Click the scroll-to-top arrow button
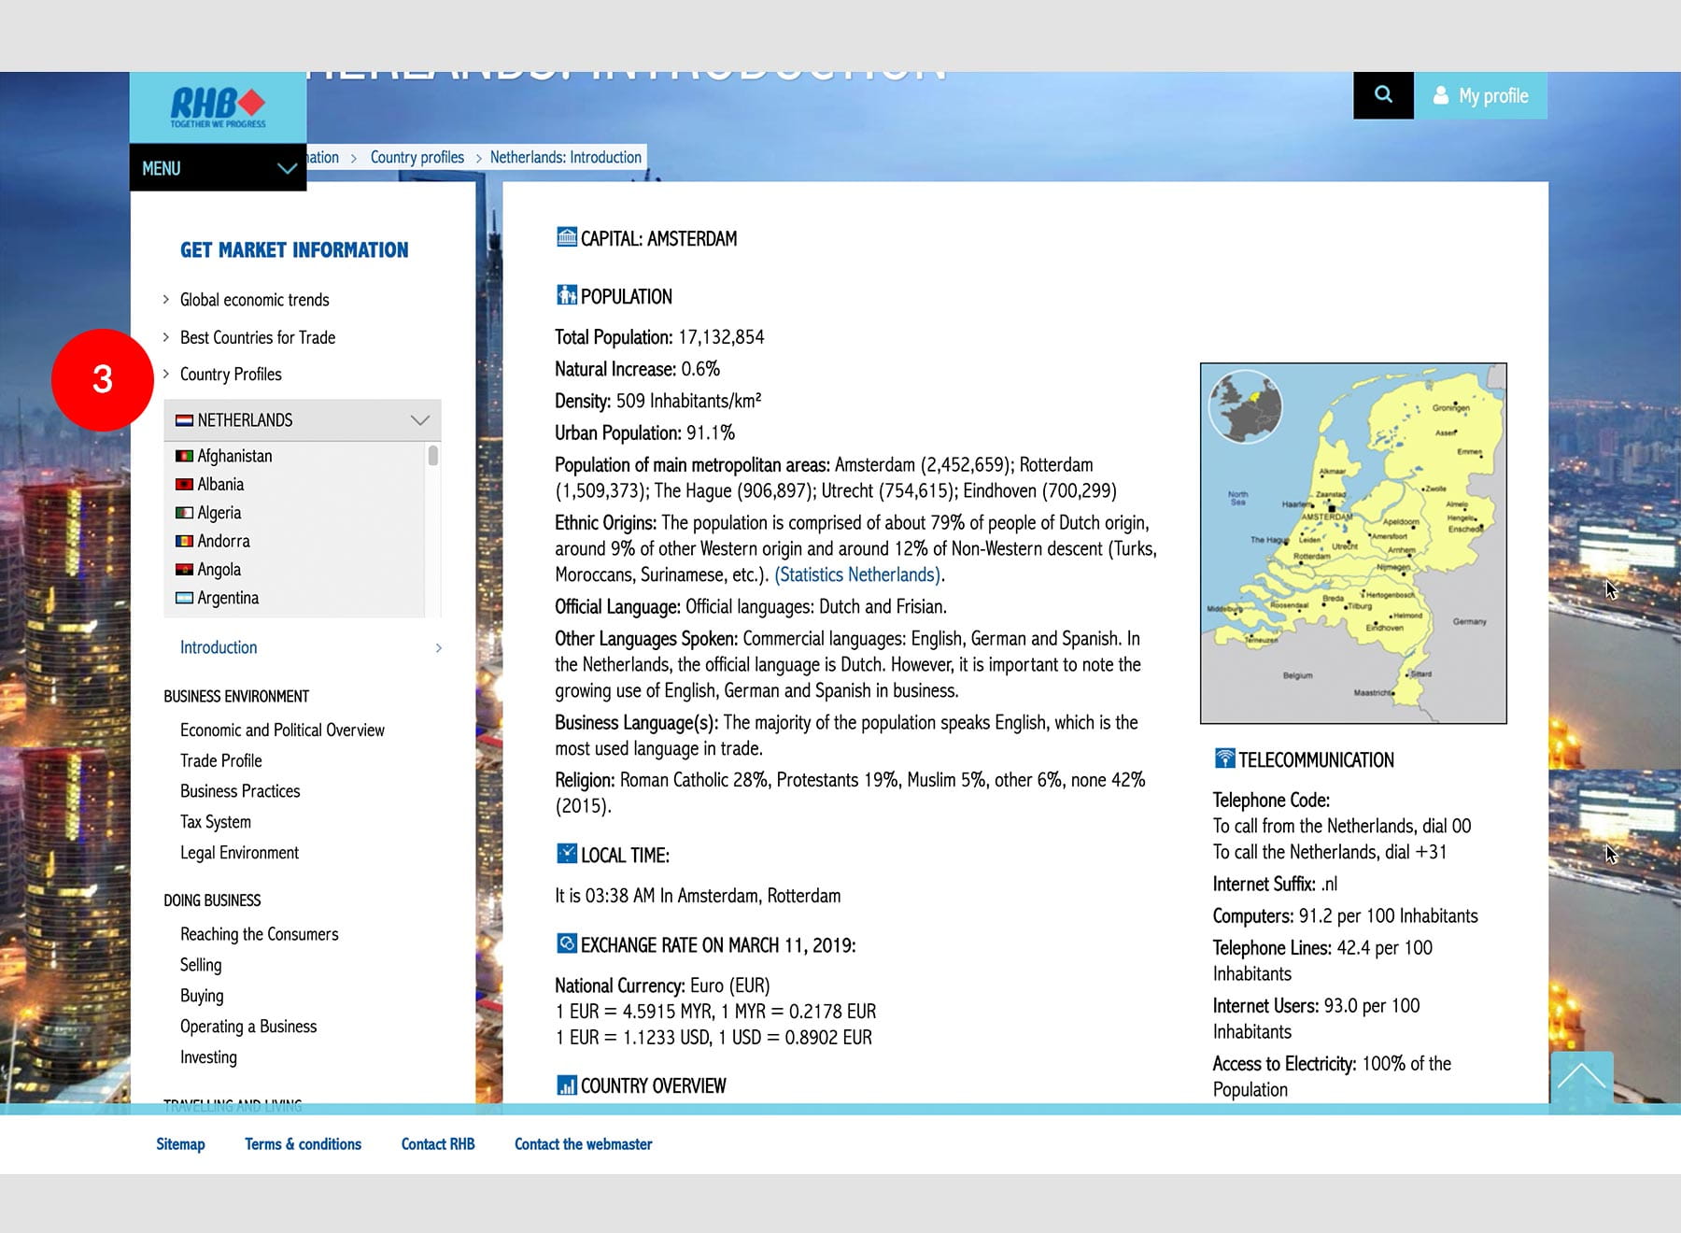Image resolution: width=1681 pixels, height=1233 pixels. click(1581, 1078)
